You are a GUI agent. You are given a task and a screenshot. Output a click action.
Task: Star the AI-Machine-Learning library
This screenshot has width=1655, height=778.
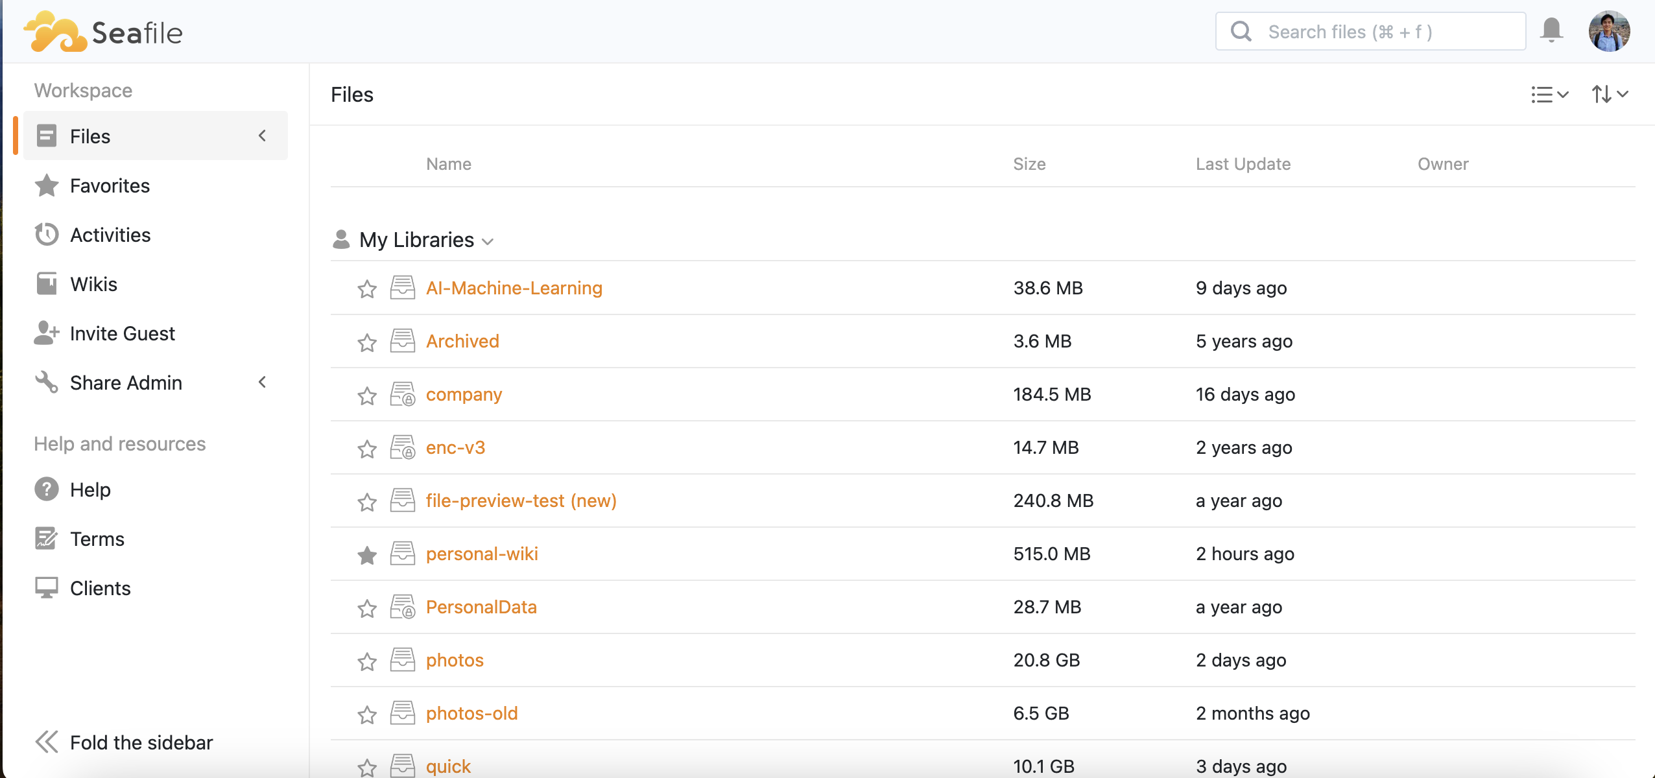coord(367,289)
